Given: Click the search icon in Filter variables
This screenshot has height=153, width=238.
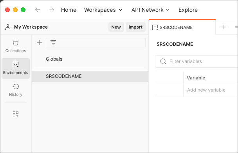Looking at the screenshot, I should click(163, 61).
